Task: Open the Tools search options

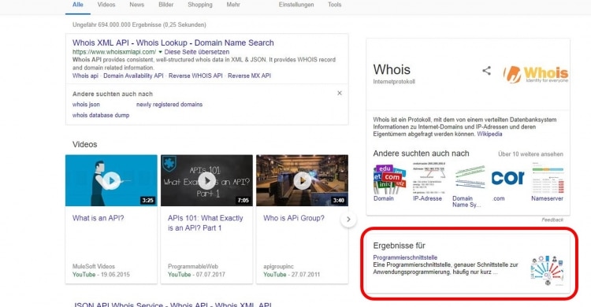Action: 334,5
